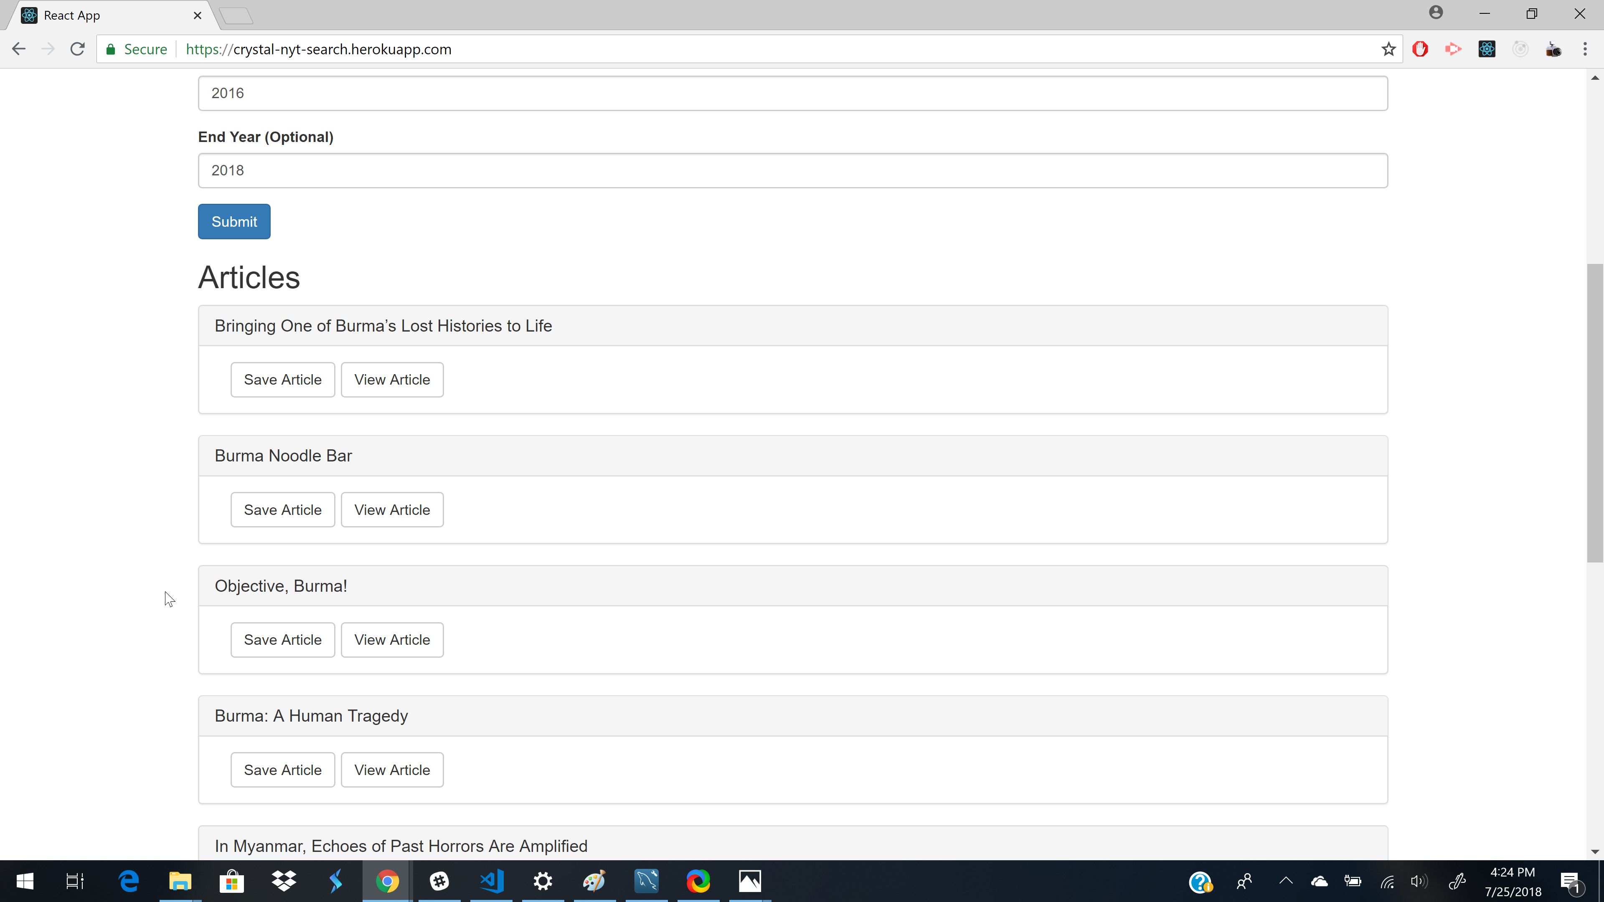1604x902 pixels.
Task: Go back using the back arrow
Action: [x=19, y=49]
